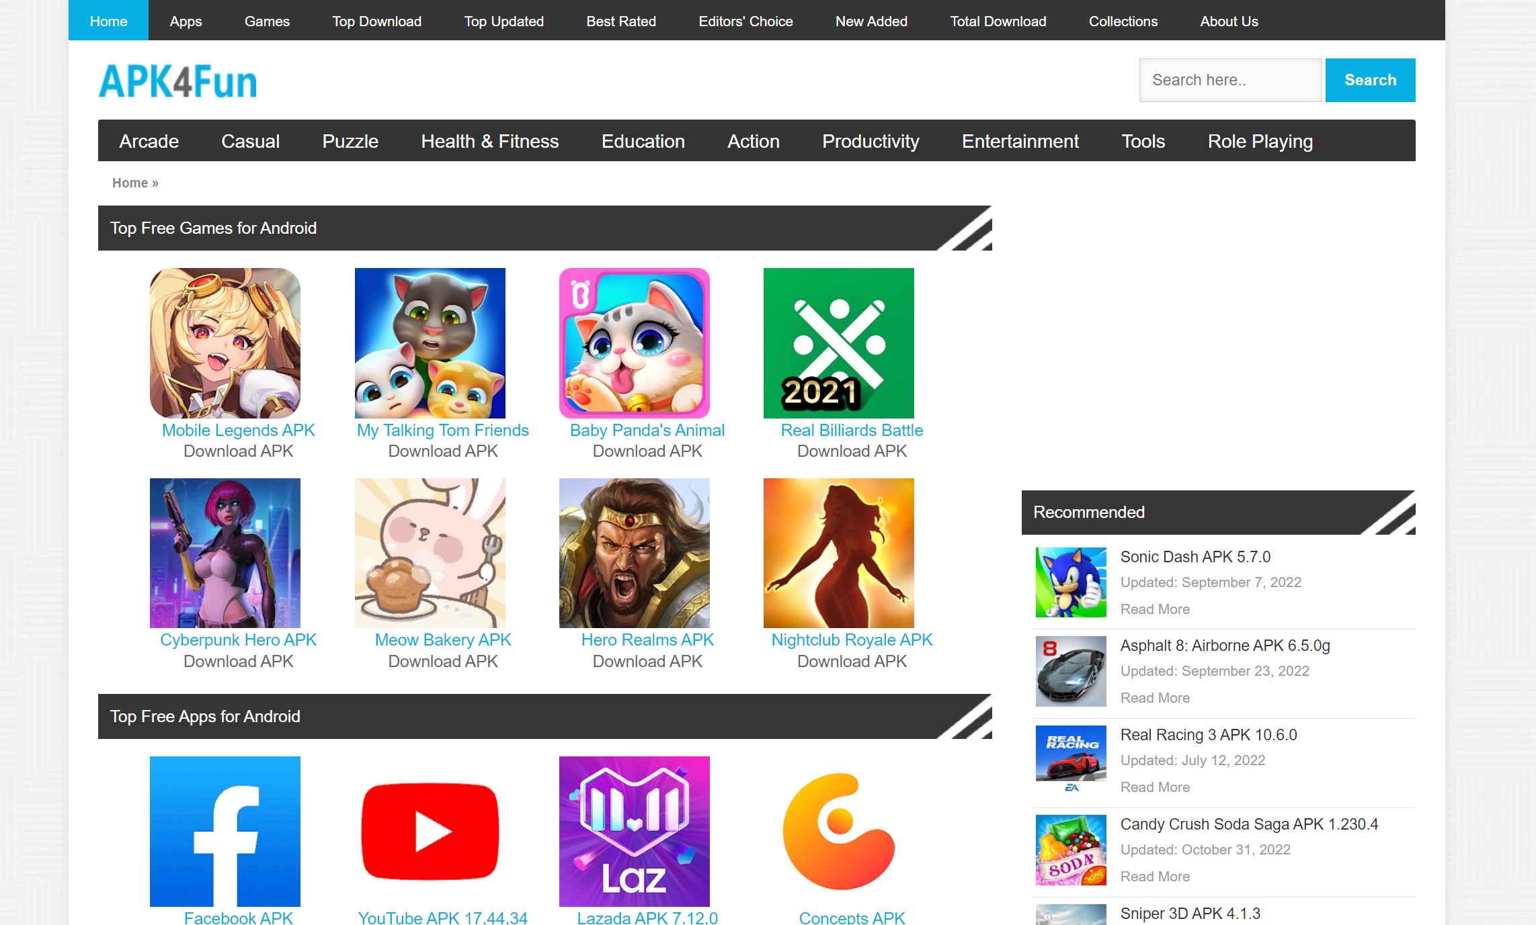This screenshot has width=1536, height=925.
Task: Select the Editors' Choice tab
Action: (x=744, y=21)
